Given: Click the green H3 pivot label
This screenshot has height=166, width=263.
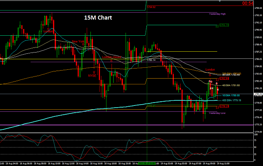Looking at the screenshot, I should 217,26.
